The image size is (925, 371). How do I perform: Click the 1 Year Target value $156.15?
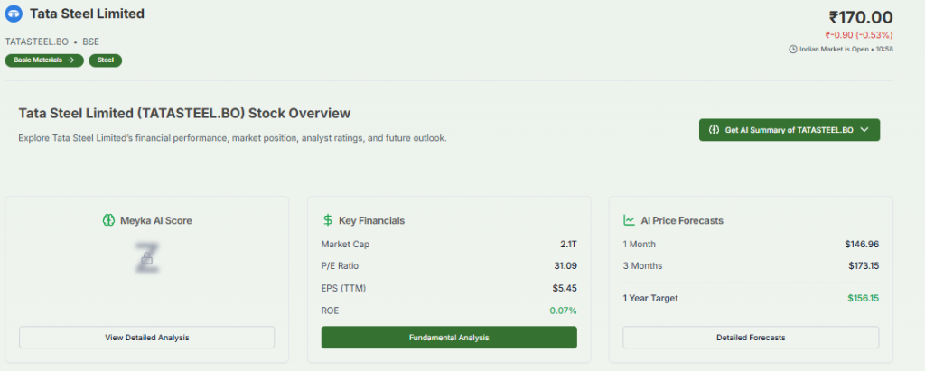tap(863, 298)
